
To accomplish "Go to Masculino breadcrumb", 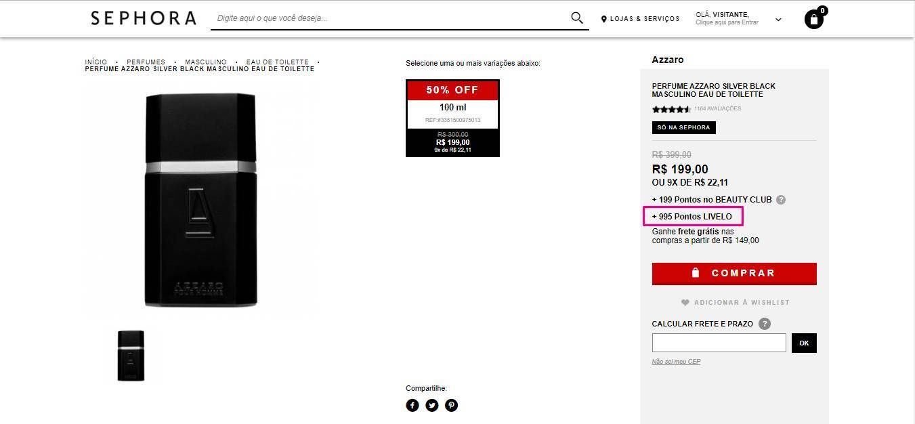I will click(x=206, y=62).
